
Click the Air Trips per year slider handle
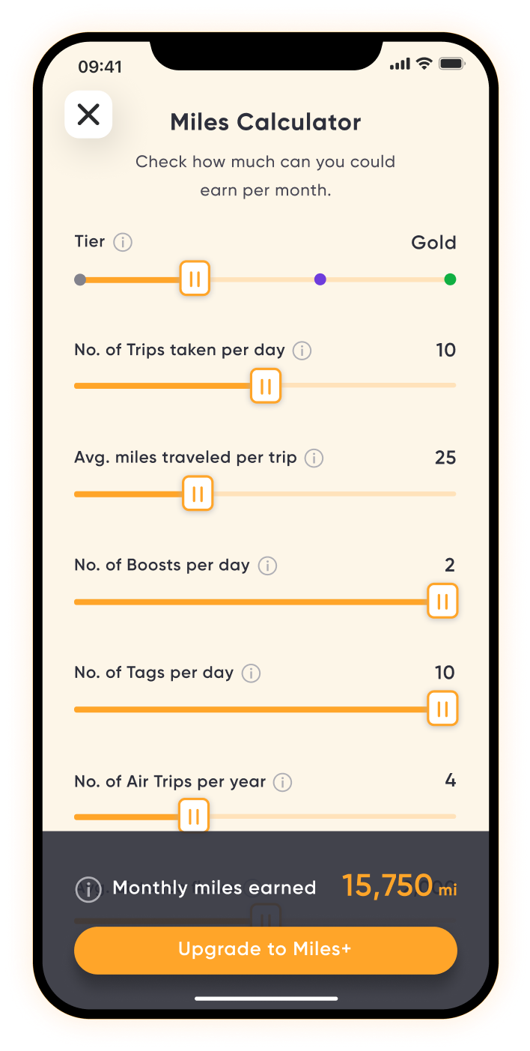194,816
